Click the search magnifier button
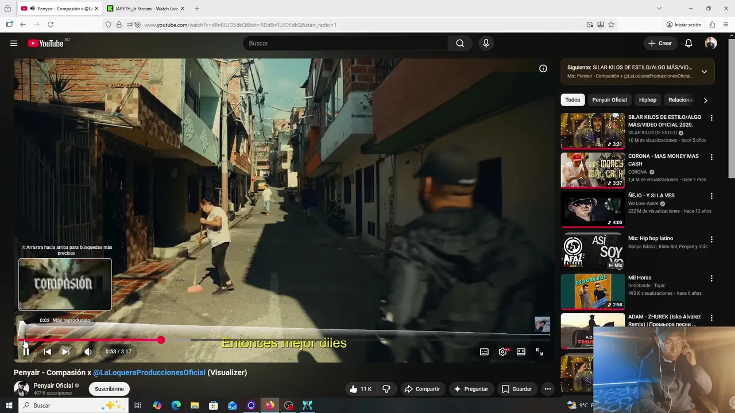This screenshot has height=413, width=735. (460, 43)
